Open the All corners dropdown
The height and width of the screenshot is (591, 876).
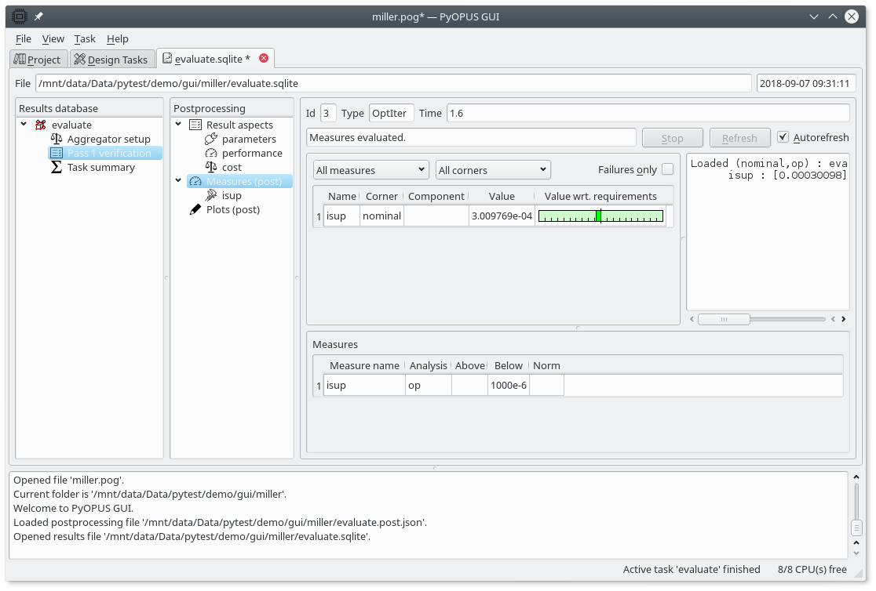(x=492, y=170)
